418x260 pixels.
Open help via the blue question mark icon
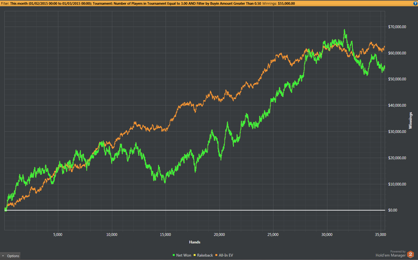tap(415, 3)
